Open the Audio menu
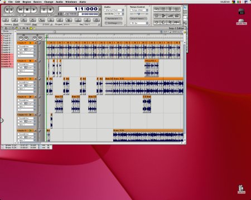 [x=59, y=2]
